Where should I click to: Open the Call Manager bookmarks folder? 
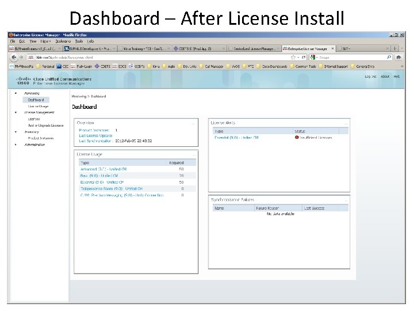211,66
